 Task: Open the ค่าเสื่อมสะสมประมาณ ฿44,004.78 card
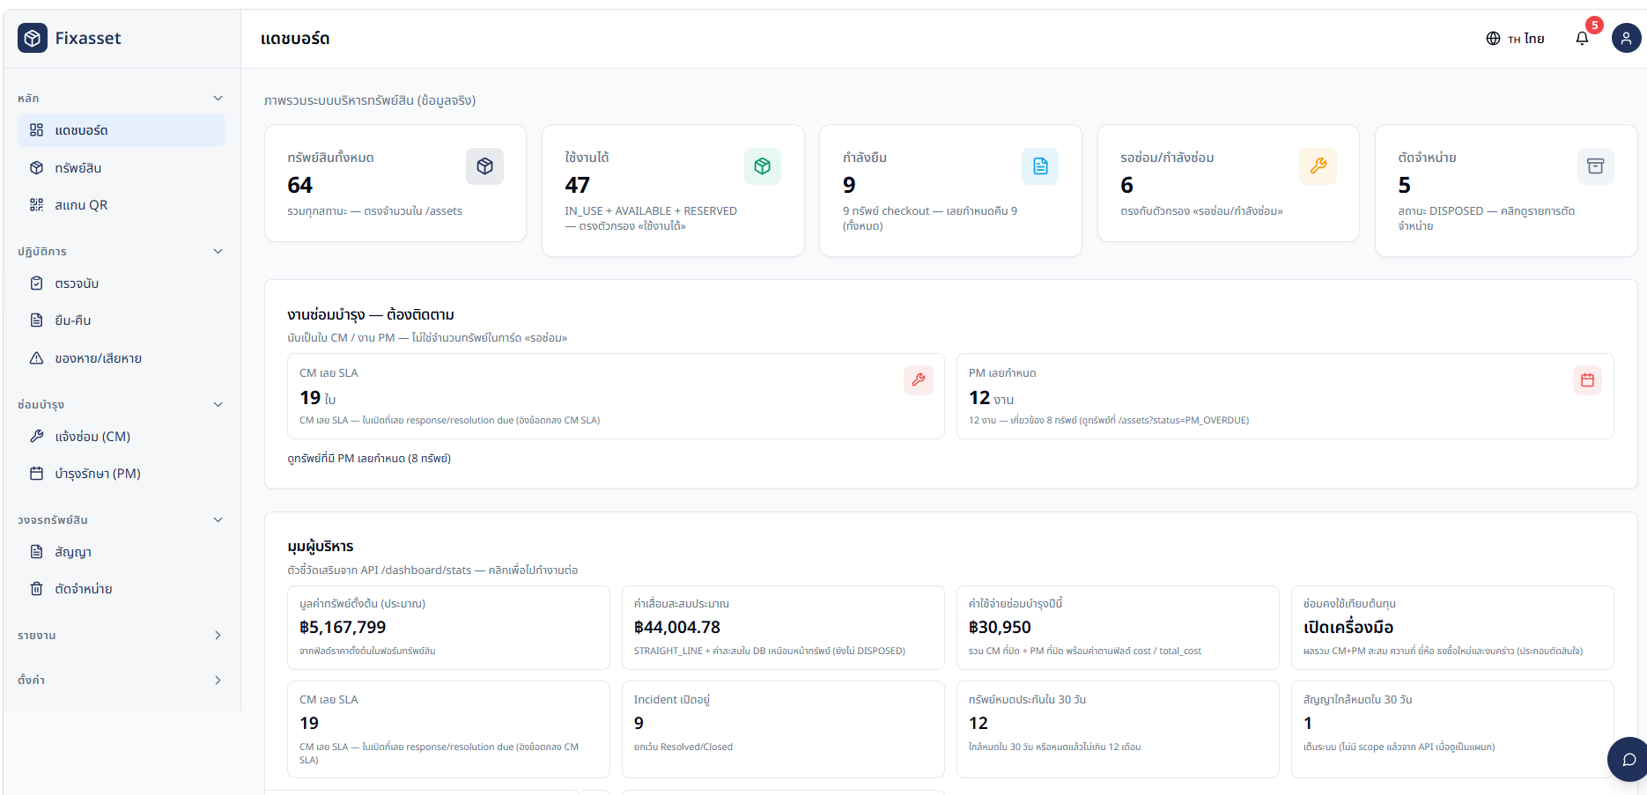(783, 628)
